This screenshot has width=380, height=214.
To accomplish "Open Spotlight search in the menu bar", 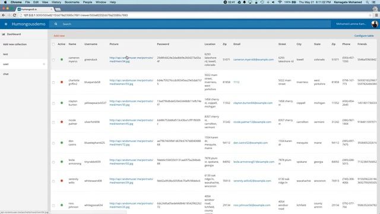I will click(x=368, y=2).
